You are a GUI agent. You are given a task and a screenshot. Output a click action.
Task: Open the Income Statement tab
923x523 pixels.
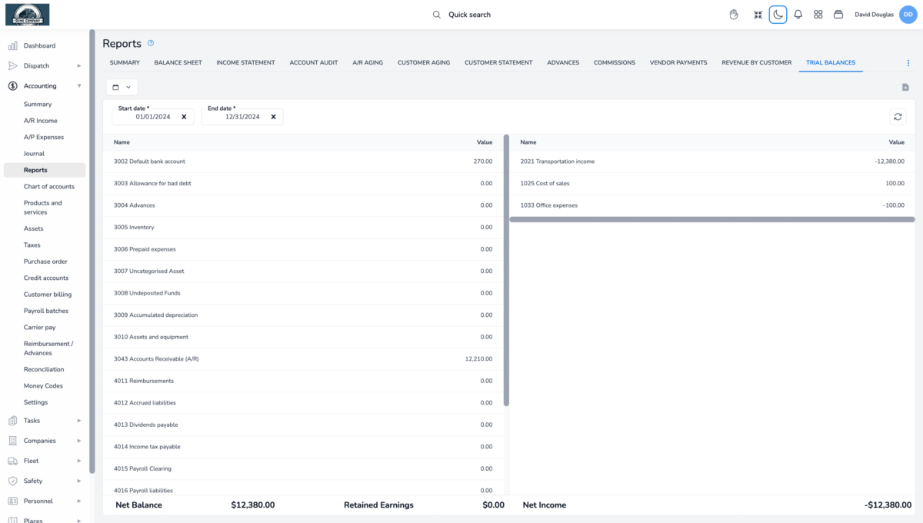click(245, 62)
